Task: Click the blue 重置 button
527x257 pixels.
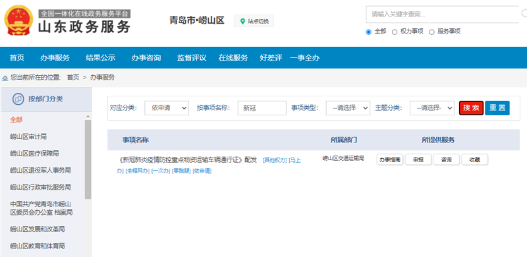Action: coord(497,108)
